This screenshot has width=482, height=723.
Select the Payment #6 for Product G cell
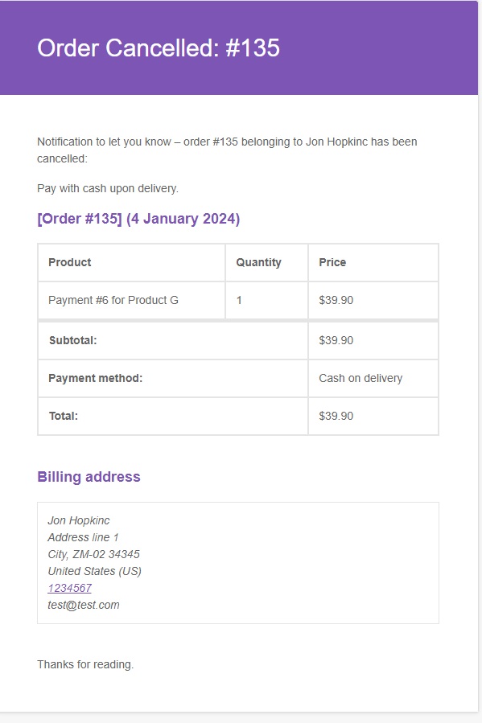coord(131,300)
